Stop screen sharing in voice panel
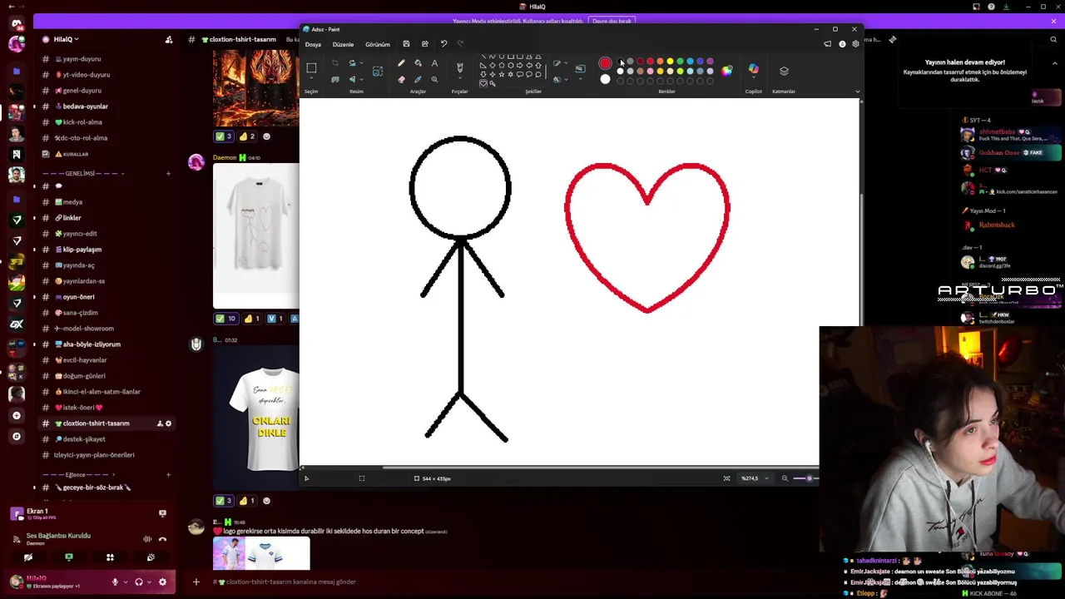Image resolution: width=1065 pixels, height=599 pixels. (x=69, y=557)
